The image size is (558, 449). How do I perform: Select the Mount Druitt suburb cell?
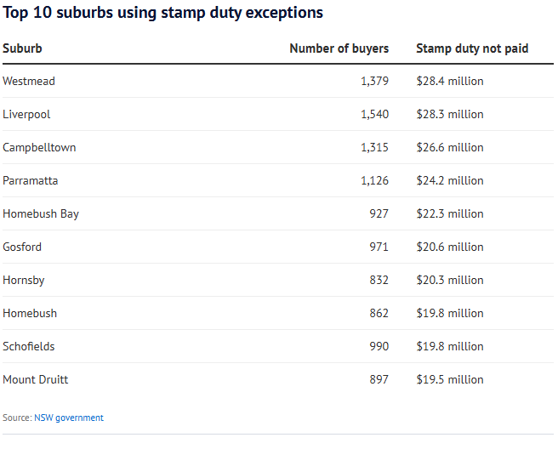pyautogui.click(x=36, y=379)
